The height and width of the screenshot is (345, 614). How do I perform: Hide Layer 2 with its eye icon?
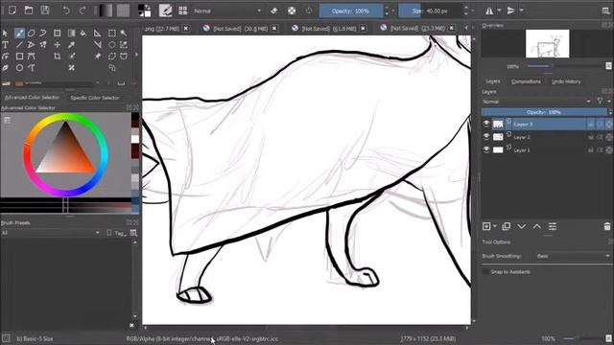pos(486,136)
